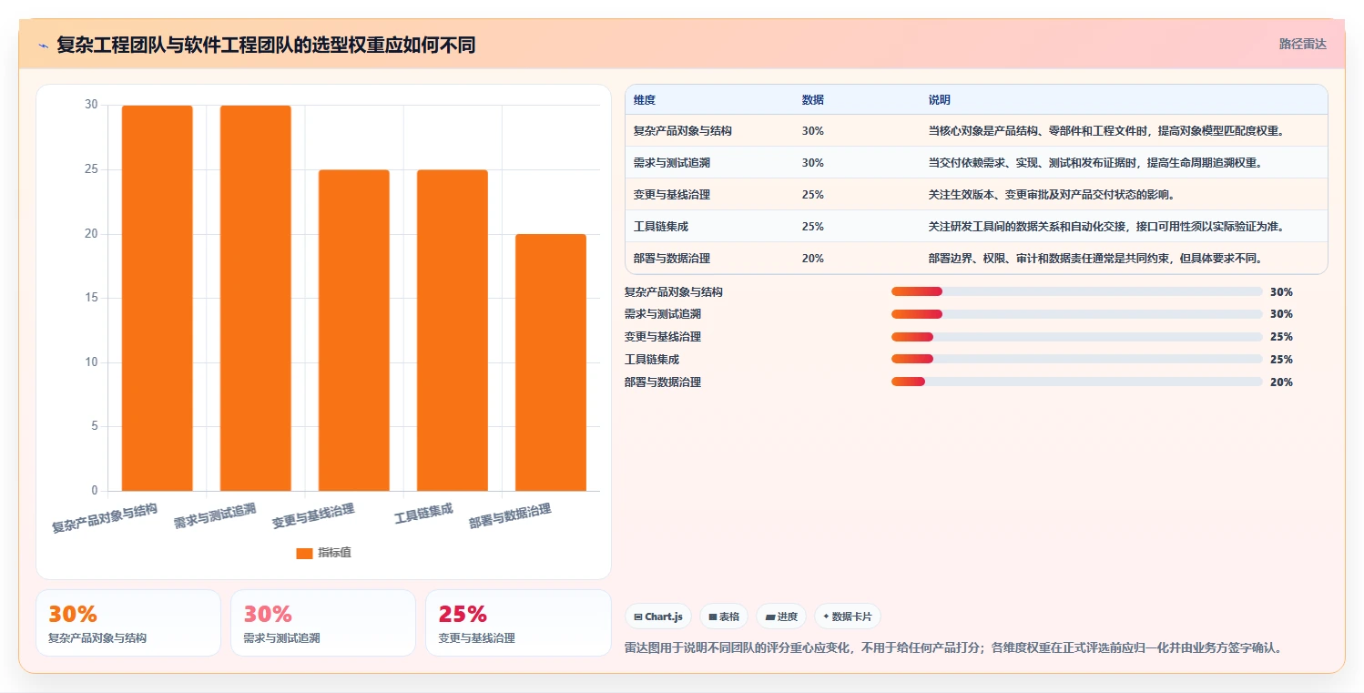
Task: Open the 30% 复杂产品对象与结构 stat card
Action: click(128, 623)
